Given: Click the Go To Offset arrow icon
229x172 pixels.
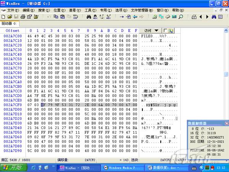Looking at the screenshot, I should click(122, 17).
